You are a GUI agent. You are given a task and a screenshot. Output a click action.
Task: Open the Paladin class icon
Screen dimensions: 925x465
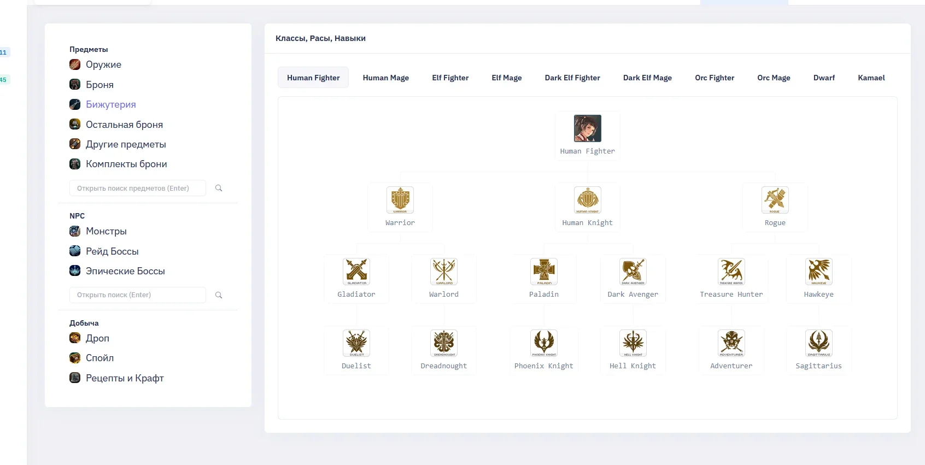[x=544, y=272]
